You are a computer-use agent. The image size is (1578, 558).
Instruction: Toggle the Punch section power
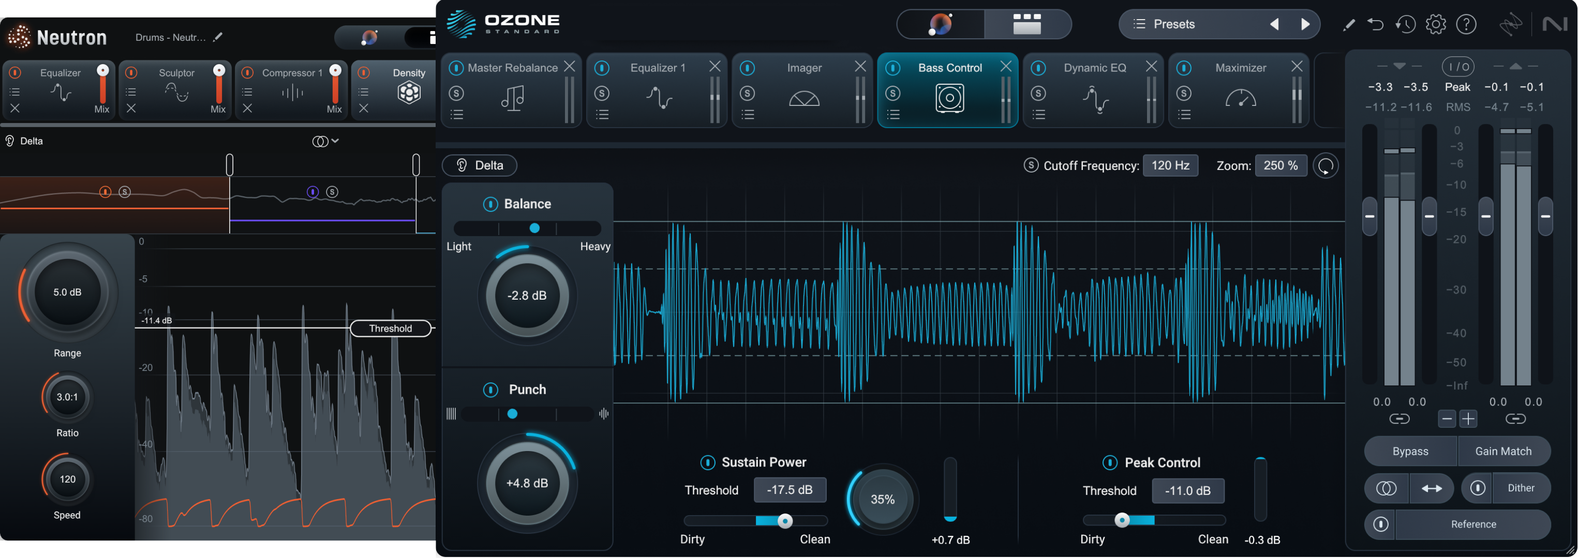[x=490, y=390]
